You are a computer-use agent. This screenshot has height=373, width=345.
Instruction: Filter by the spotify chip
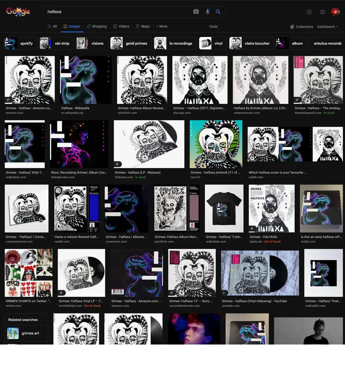click(x=21, y=43)
